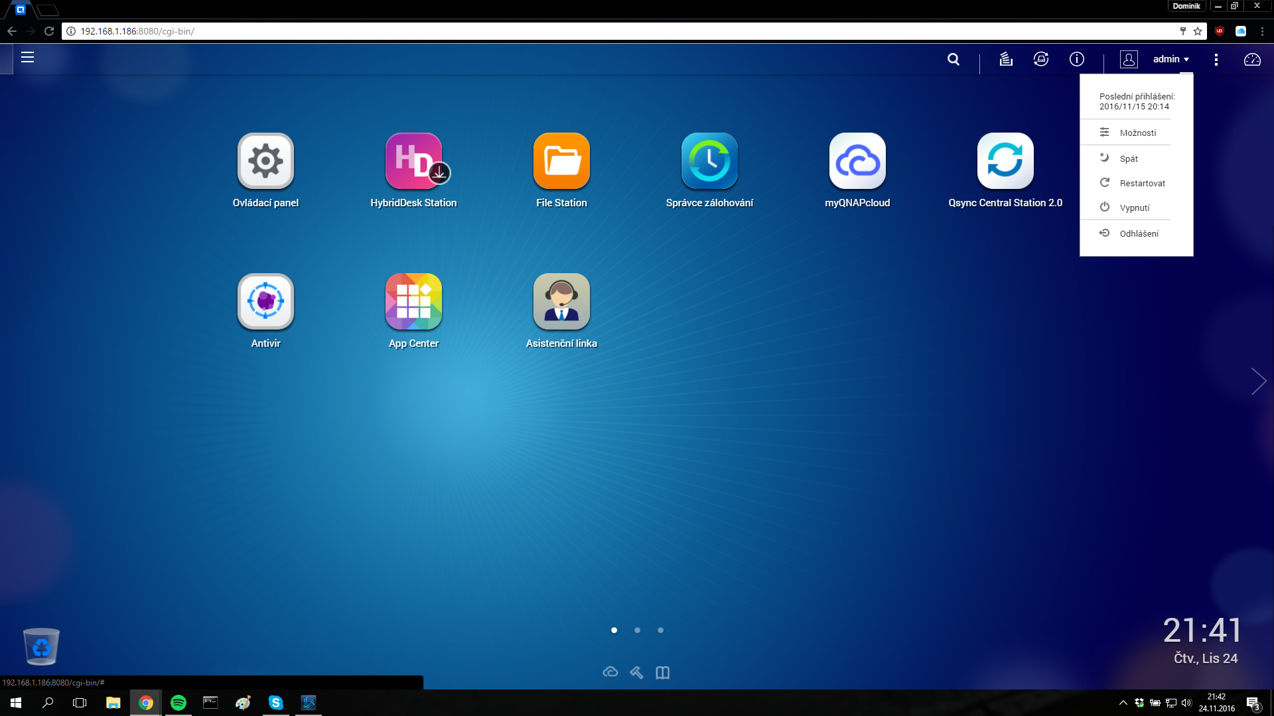Open App Center
Viewport: 1274px width, 716px height.
[x=413, y=302]
